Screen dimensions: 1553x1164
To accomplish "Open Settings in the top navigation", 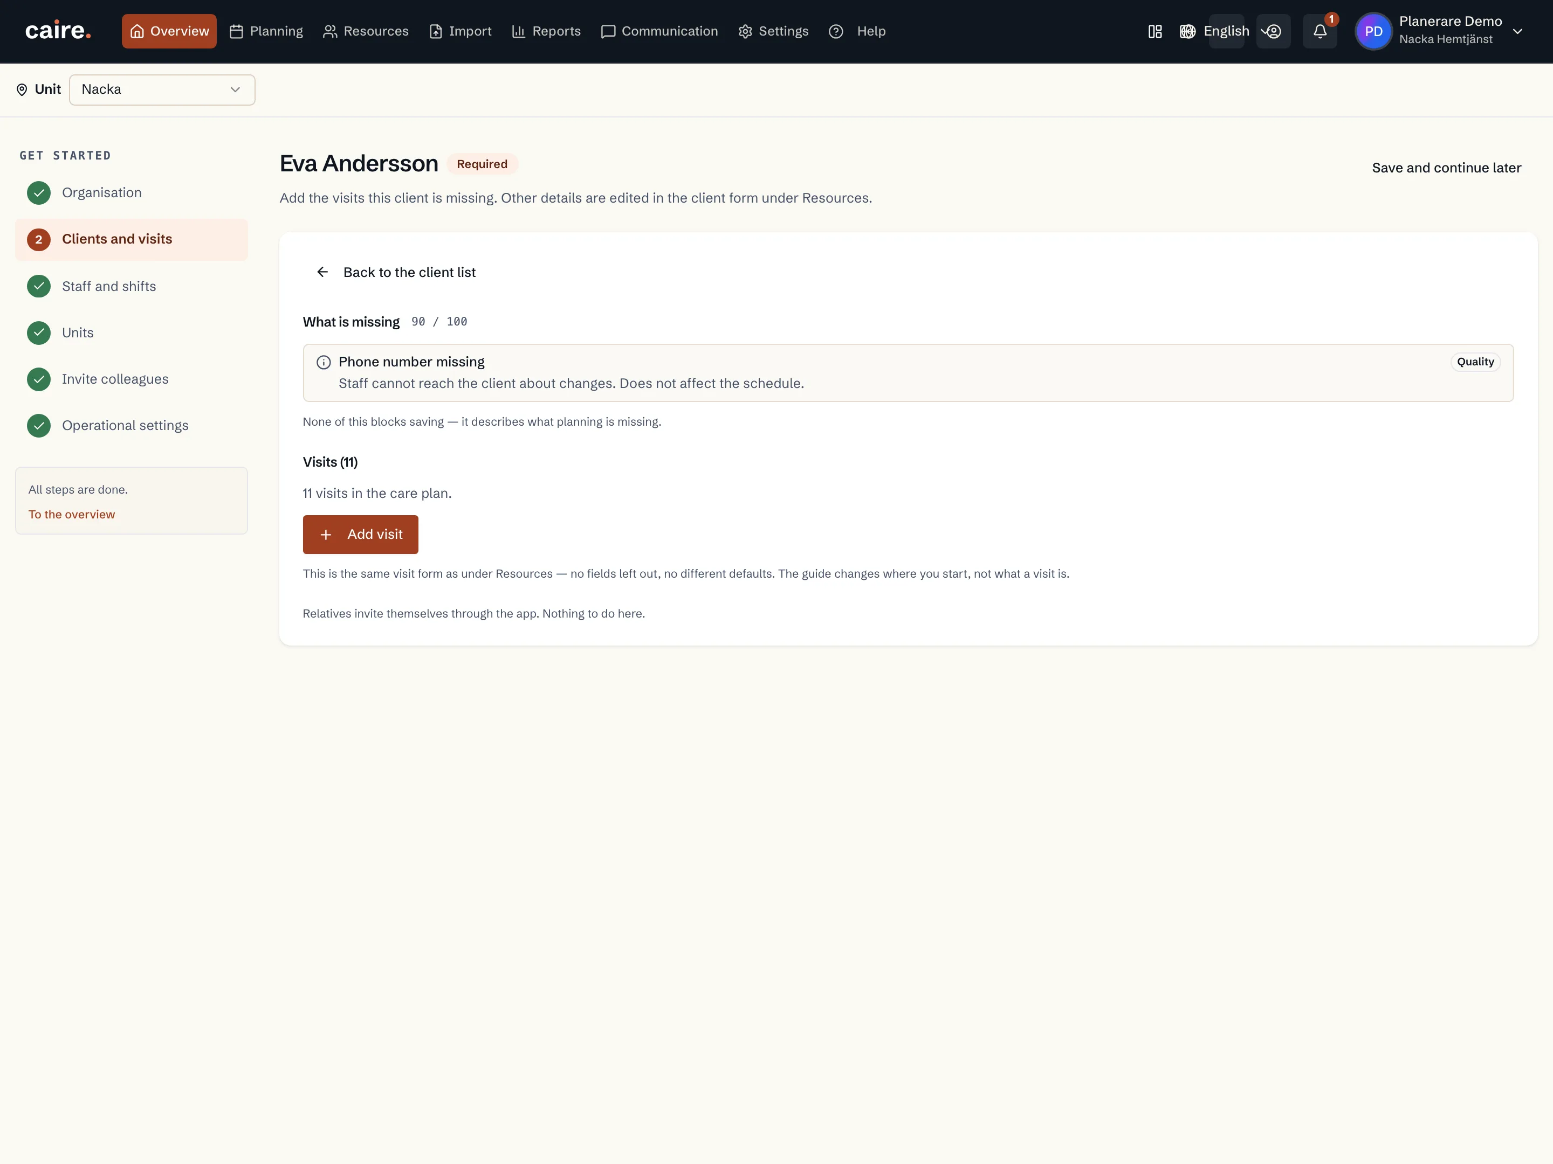I will 774,32.
